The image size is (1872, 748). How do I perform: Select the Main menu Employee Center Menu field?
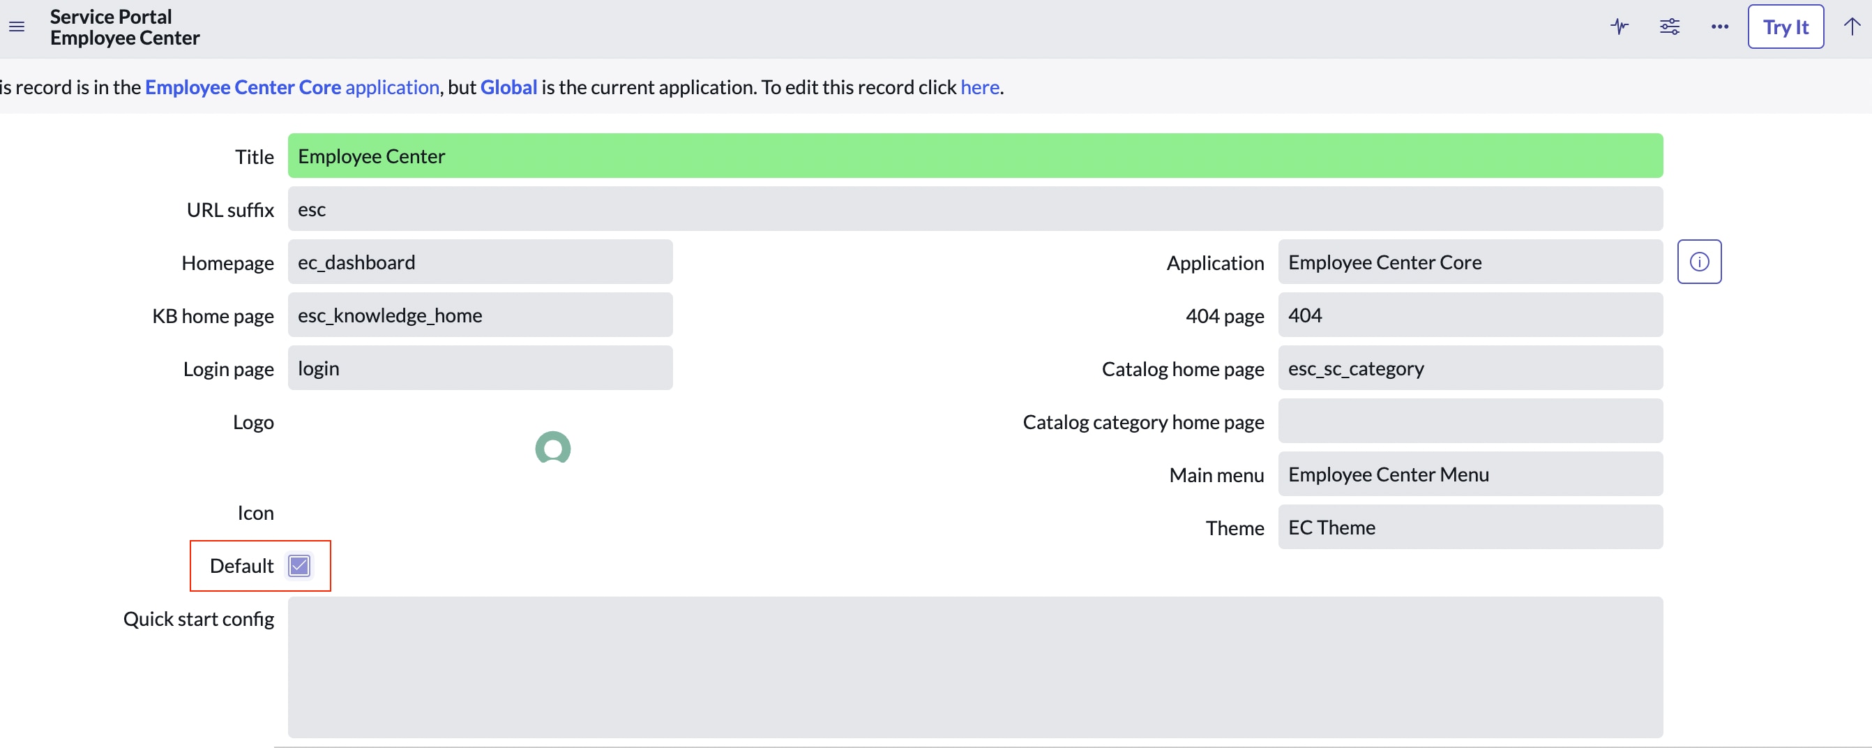pos(1470,473)
